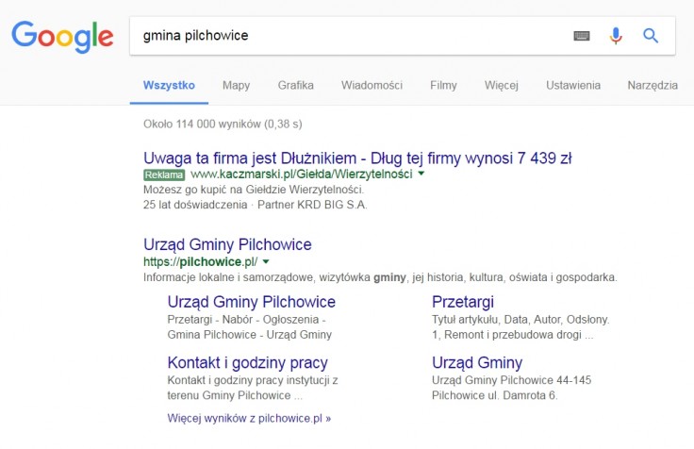Click the green Reklama ad badge

(x=164, y=175)
